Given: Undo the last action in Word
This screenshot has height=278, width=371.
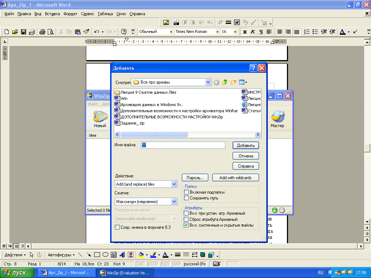Looking at the screenshot, I should [96, 32].
